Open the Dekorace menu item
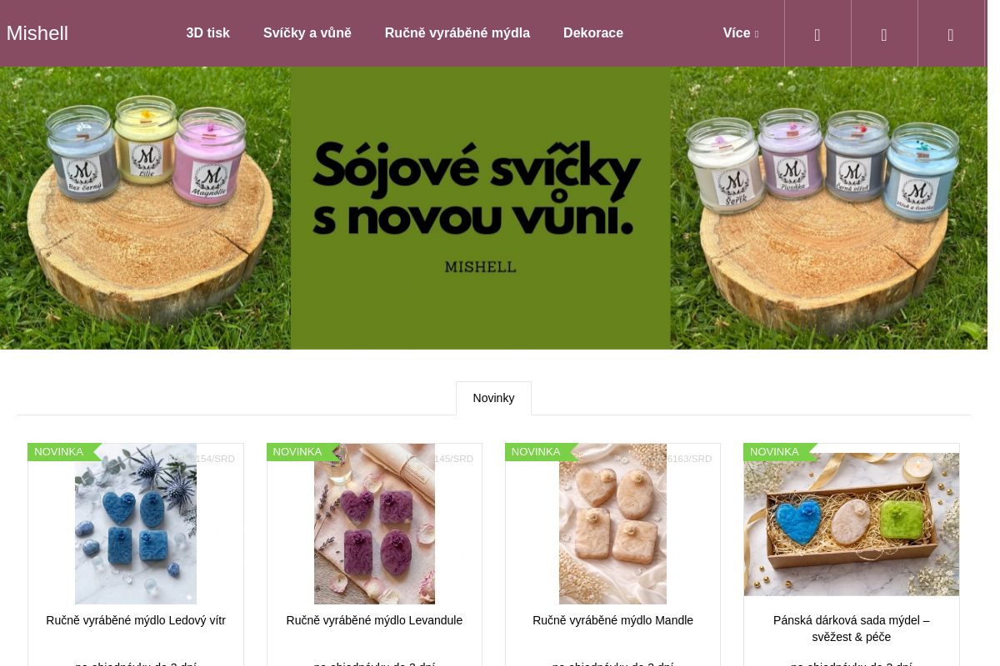The height and width of the screenshot is (666, 1000). pyautogui.click(x=593, y=33)
